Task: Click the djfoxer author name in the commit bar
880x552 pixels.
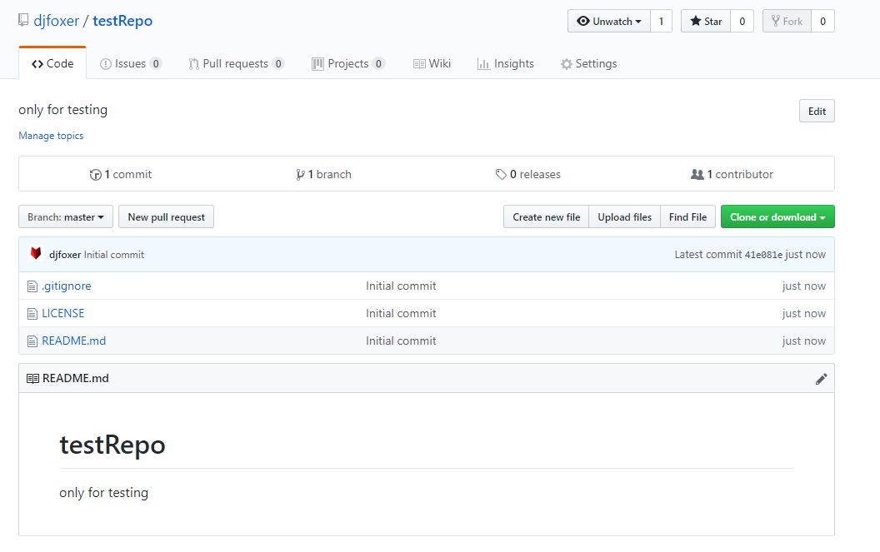Action: pos(65,255)
